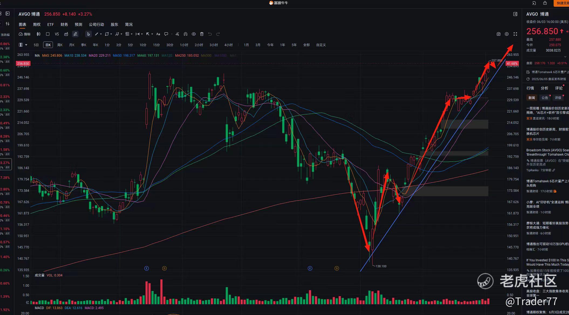Delete drawings with the trash icon
The image size is (569, 315).
pyautogui.click(x=202, y=34)
